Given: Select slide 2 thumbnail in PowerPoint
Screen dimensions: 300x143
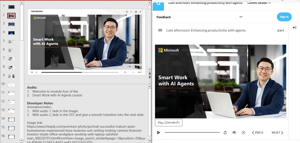Looking at the screenshot, I should click(11, 16).
